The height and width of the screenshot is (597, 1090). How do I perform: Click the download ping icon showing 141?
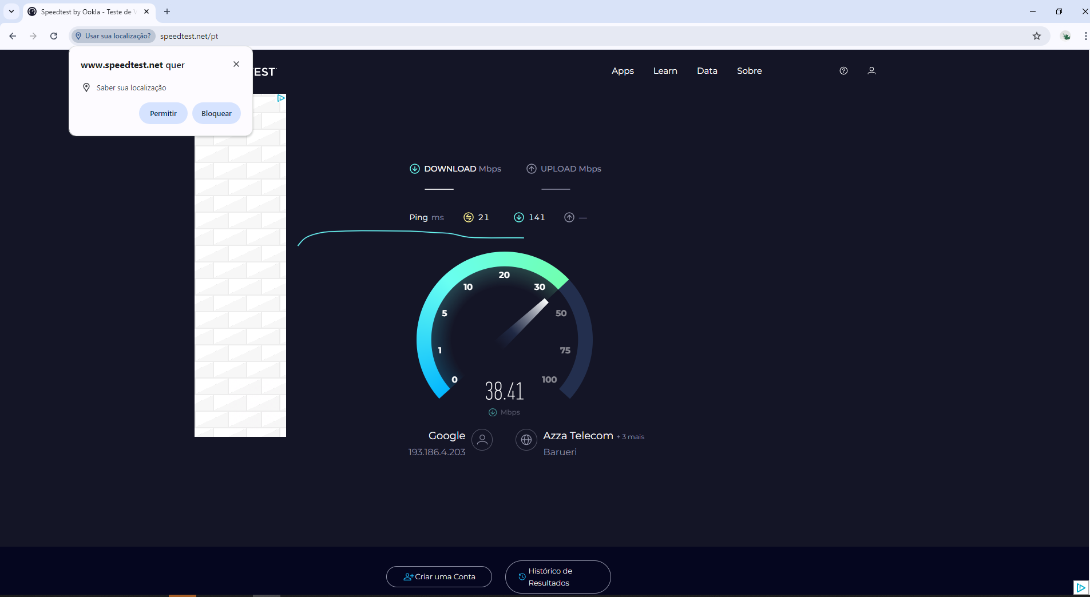[519, 217]
